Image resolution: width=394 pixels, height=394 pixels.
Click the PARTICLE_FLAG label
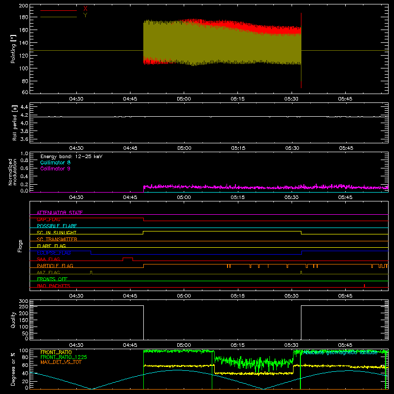[55, 265]
